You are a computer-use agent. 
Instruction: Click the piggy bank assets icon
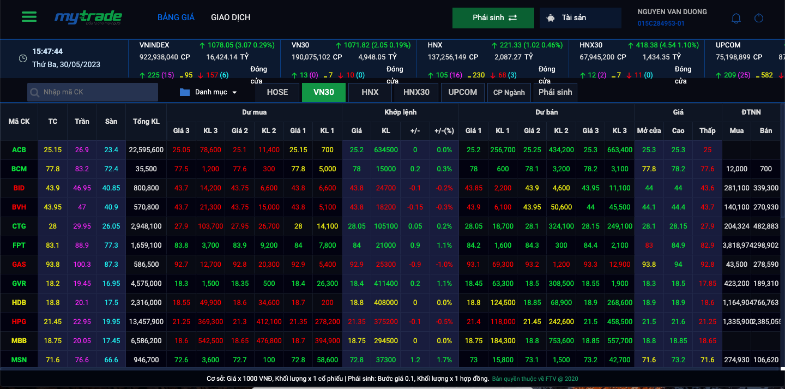coord(551,18)
